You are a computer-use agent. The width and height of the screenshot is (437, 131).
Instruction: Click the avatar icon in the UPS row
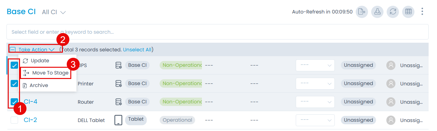coord(391,65)
